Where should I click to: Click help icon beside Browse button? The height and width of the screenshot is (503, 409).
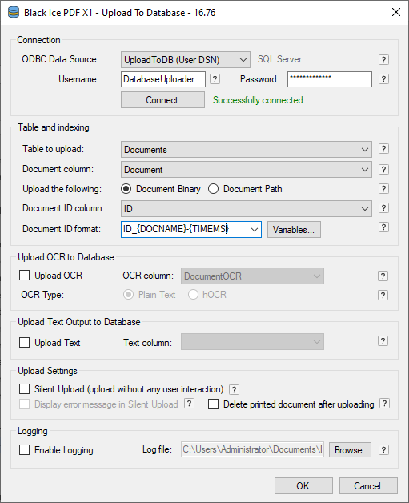click(383, 450)
